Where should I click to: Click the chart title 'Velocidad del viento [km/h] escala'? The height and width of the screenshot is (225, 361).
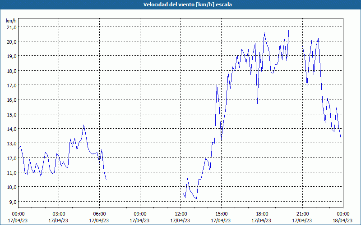click(187, 4)
